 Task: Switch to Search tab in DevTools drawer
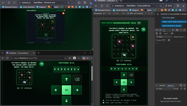click(x=170, y=85)
